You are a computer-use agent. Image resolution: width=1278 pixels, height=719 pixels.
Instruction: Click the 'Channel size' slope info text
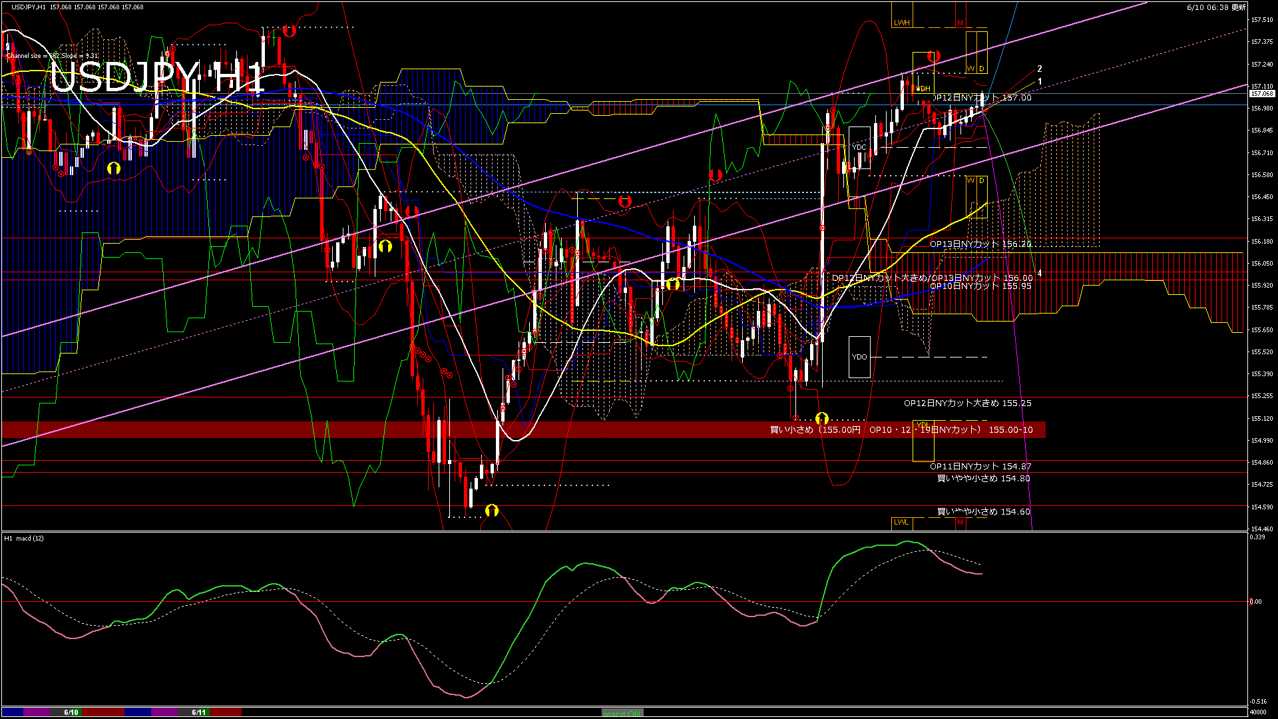[x=52, y=56]
